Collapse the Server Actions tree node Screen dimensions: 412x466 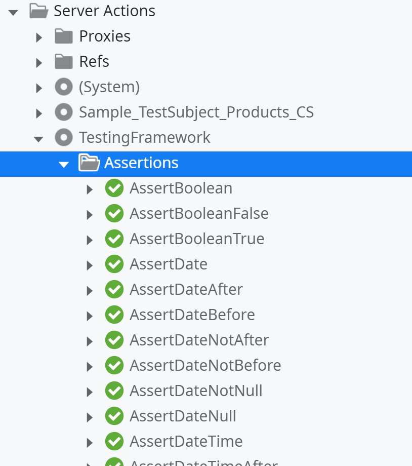pos(14,12)
